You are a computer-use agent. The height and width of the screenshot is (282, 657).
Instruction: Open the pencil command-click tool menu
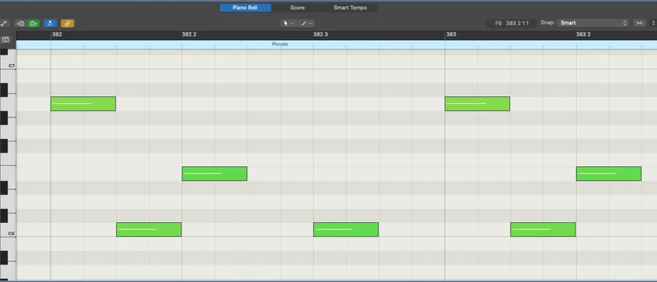[x=306, y=24]
